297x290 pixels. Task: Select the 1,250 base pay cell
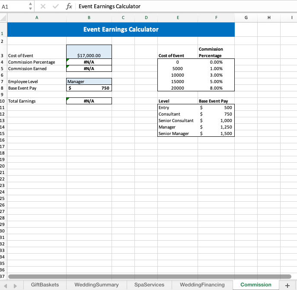point(216,127)
